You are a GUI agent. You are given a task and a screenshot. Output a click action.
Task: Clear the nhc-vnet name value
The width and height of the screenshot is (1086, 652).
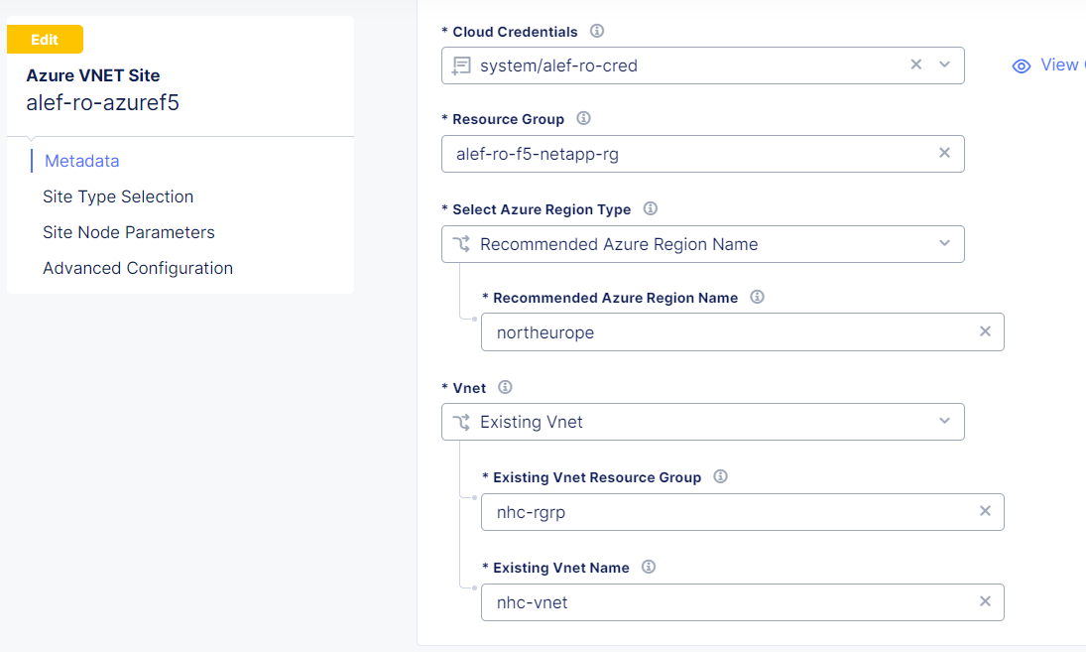tap(985, 600)
